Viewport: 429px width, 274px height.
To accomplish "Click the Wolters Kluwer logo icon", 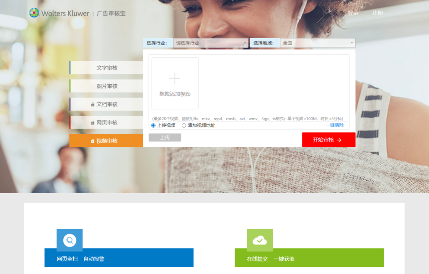I will [x=34, y=13].
